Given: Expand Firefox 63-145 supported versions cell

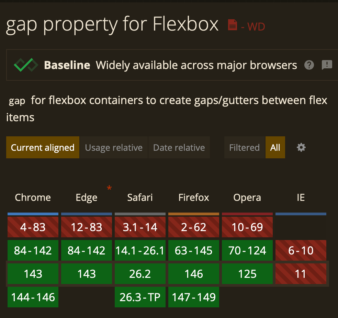Looking at the screenshot, I should [194, 251].
